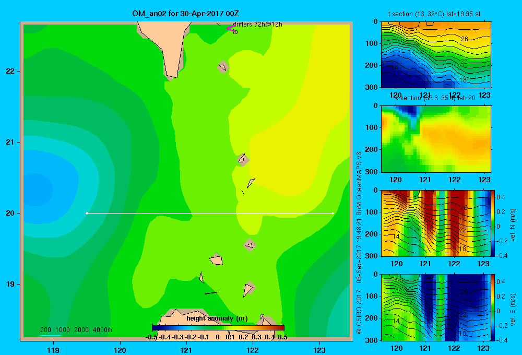Click the -0.5 tick on height anomaly colorbar

[151, 337]
